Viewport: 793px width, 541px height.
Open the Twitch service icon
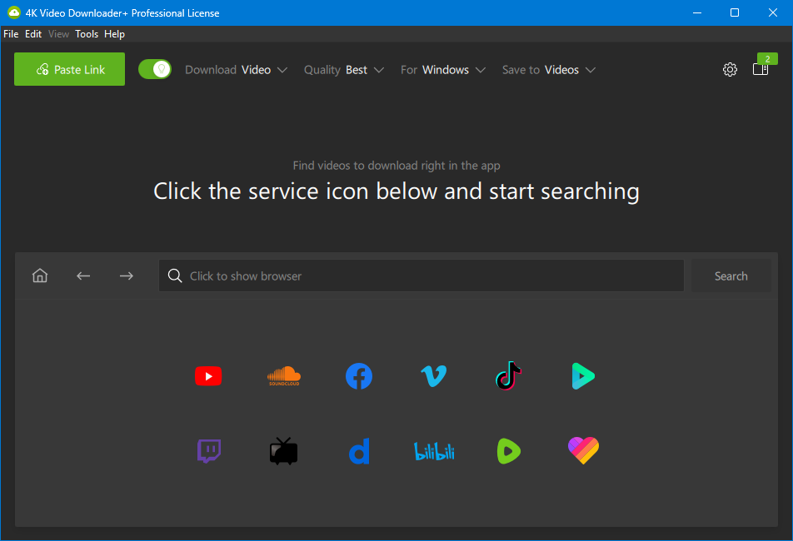209,451
